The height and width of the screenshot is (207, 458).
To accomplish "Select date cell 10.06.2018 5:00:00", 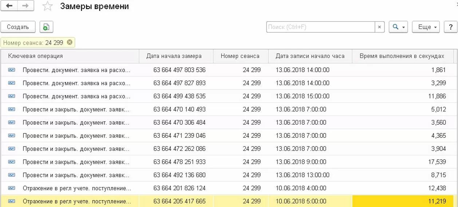I will 301,201.
